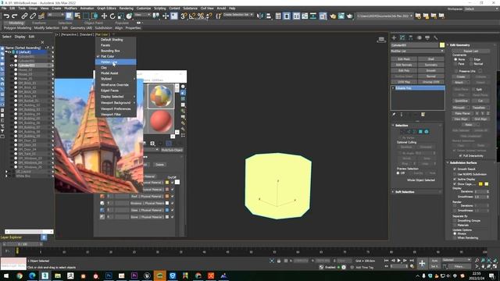Select the Edge constraint radio button

471,59
